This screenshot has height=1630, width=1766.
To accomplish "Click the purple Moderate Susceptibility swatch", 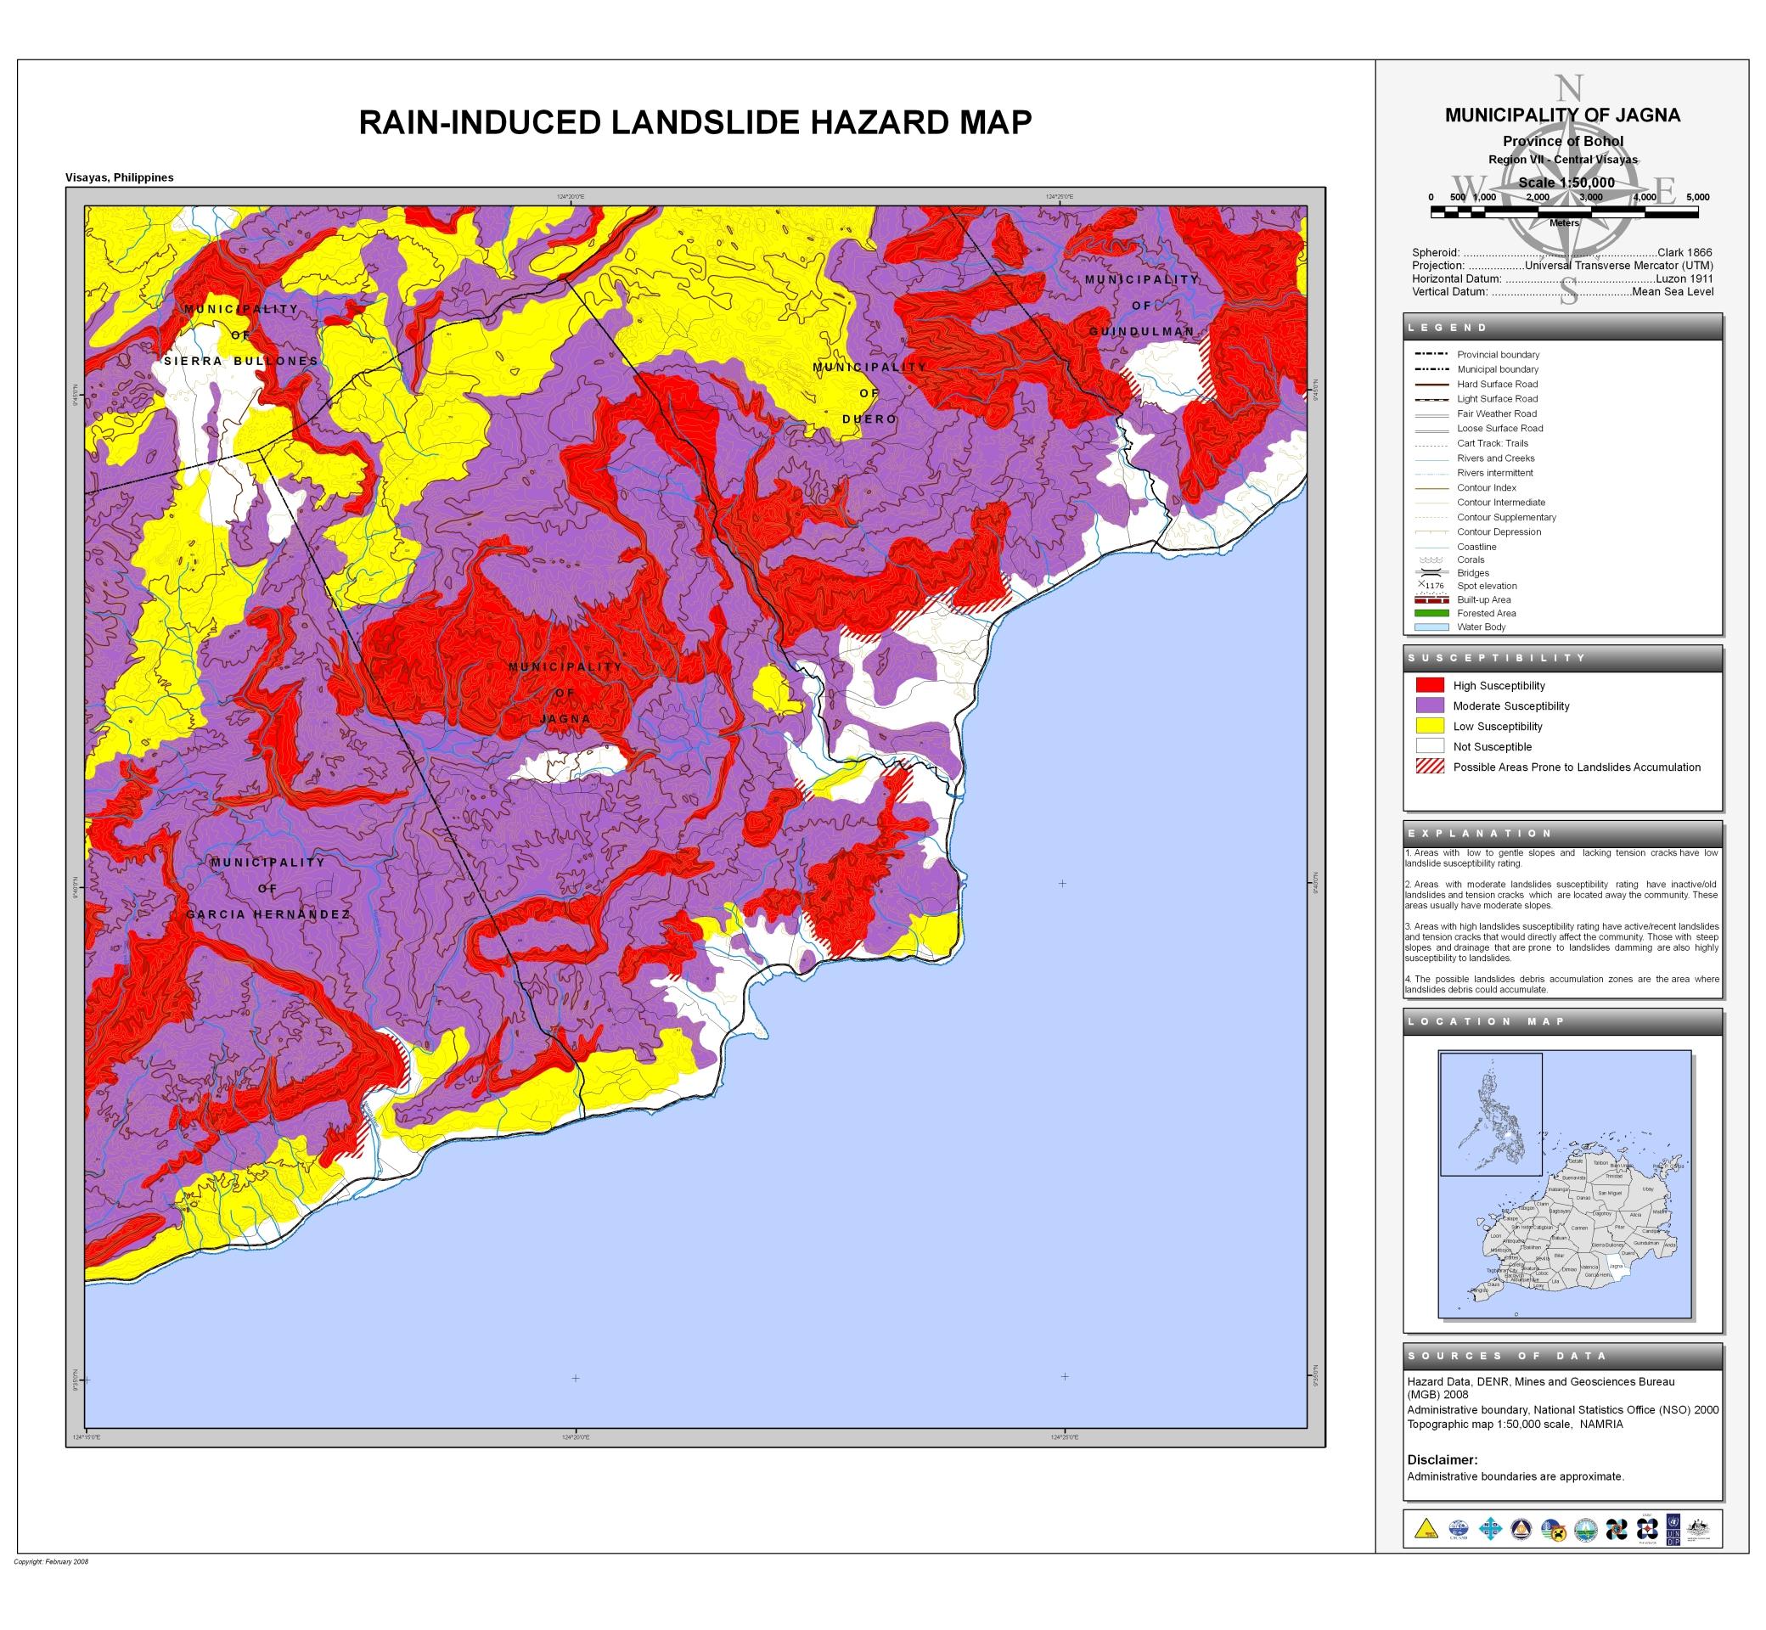I will coord(1430,705).
